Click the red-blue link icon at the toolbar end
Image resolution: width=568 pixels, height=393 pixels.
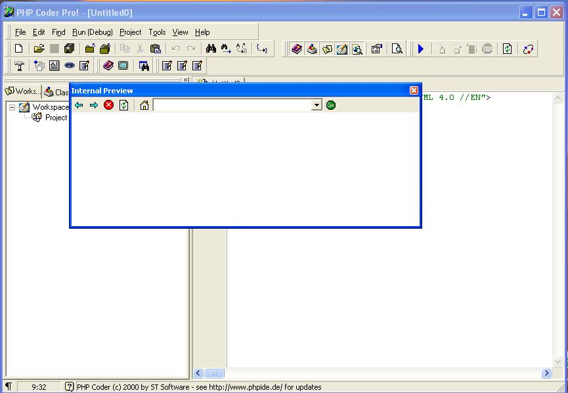528,49
